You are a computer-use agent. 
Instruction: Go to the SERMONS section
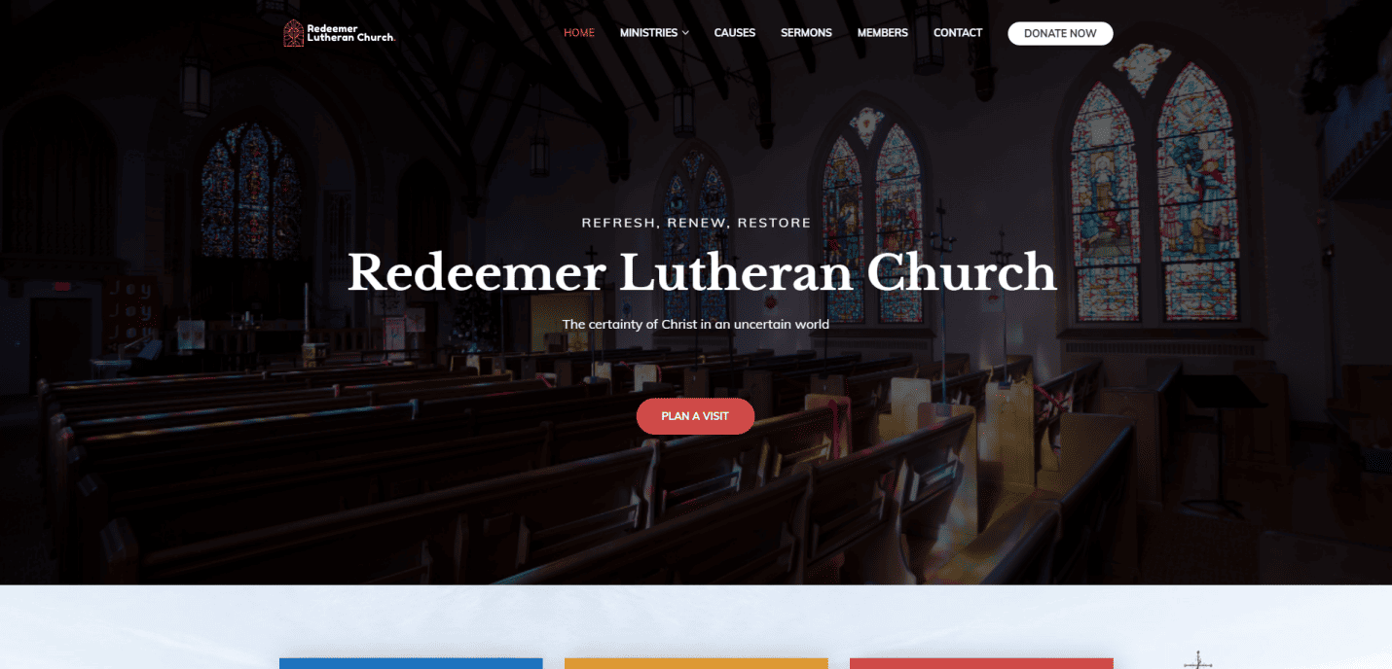(x=806, y=32)
